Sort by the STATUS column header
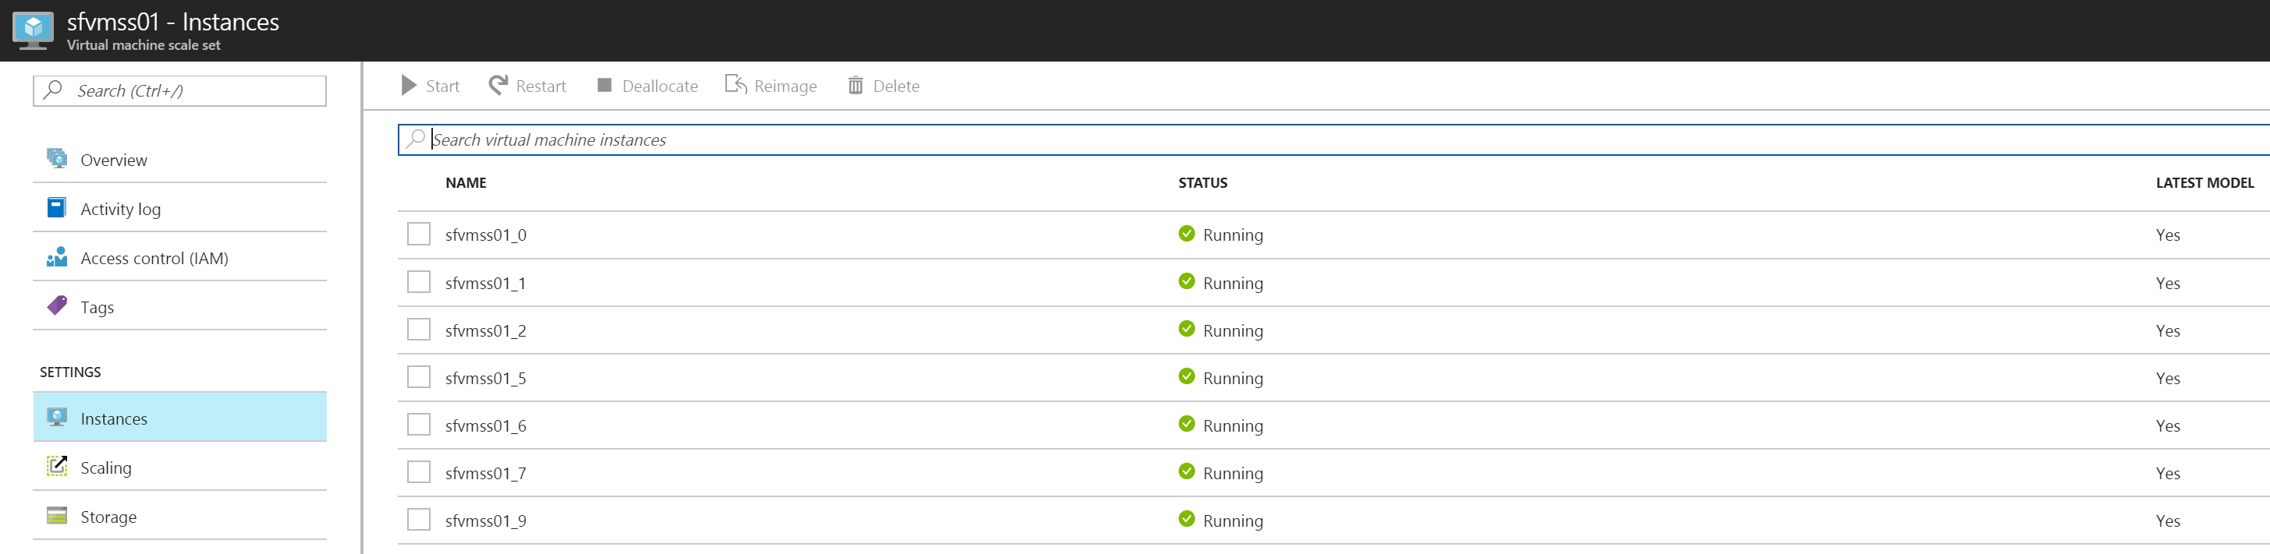This screenshot has width=2270, height=554. [1203, 183]
